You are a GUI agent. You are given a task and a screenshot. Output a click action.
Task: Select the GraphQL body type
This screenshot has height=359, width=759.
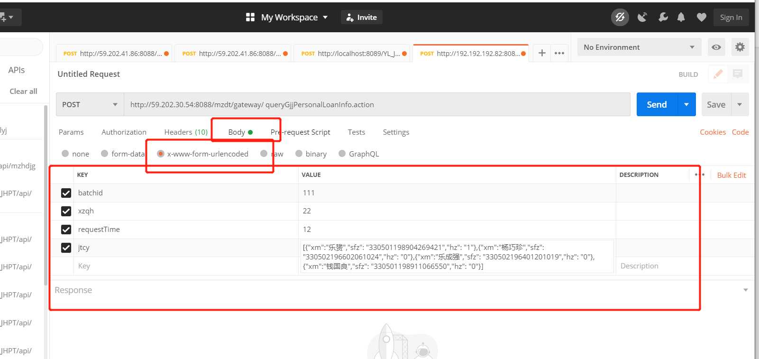(x=342, y=154)
